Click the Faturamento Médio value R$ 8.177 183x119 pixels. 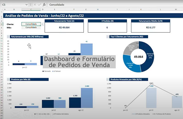pyautogui.click(x=151, y=28)
